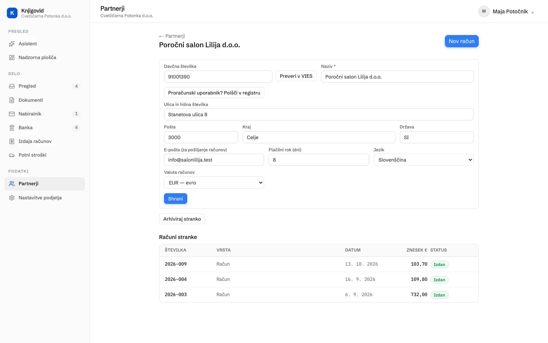Click the Partnerji people icon
The width and height of the screenshot is (548, 343).
(x=12, y=184)
